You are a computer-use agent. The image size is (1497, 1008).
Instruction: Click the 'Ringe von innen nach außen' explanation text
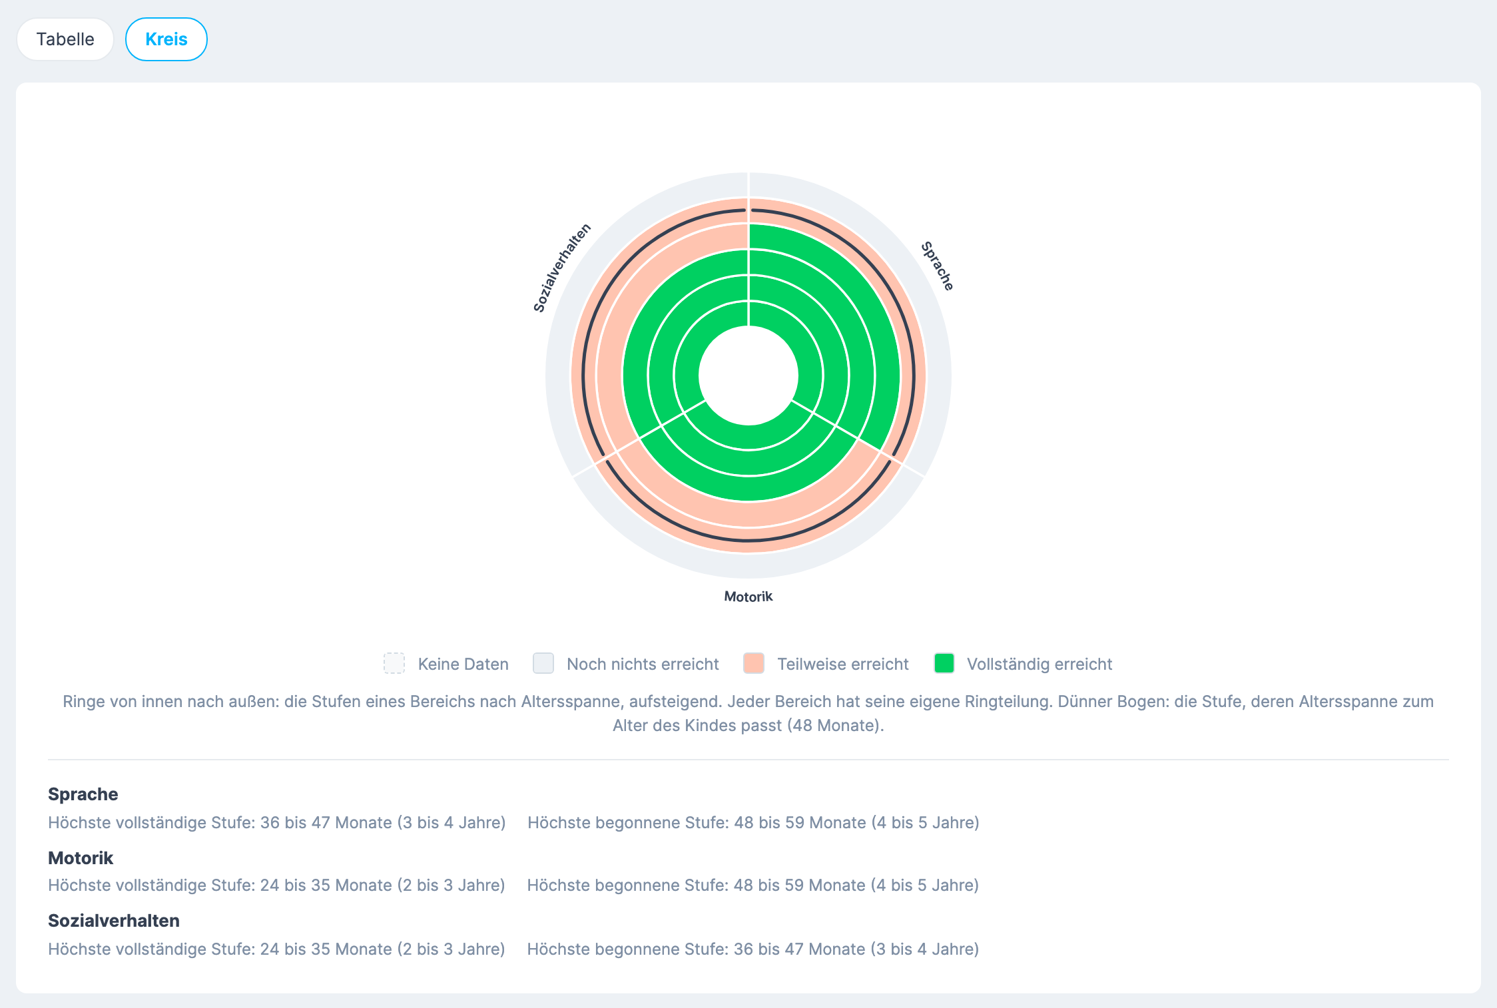(x=748, y=713)
